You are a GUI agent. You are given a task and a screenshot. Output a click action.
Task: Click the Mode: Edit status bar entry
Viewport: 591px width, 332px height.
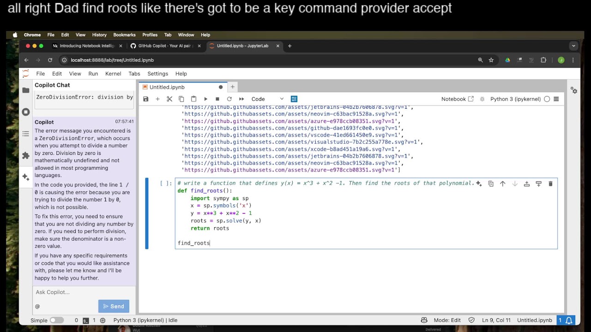[447, 320]
